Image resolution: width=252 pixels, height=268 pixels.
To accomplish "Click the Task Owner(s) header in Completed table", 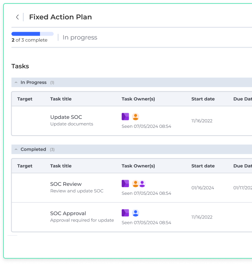I will point(138,166).
